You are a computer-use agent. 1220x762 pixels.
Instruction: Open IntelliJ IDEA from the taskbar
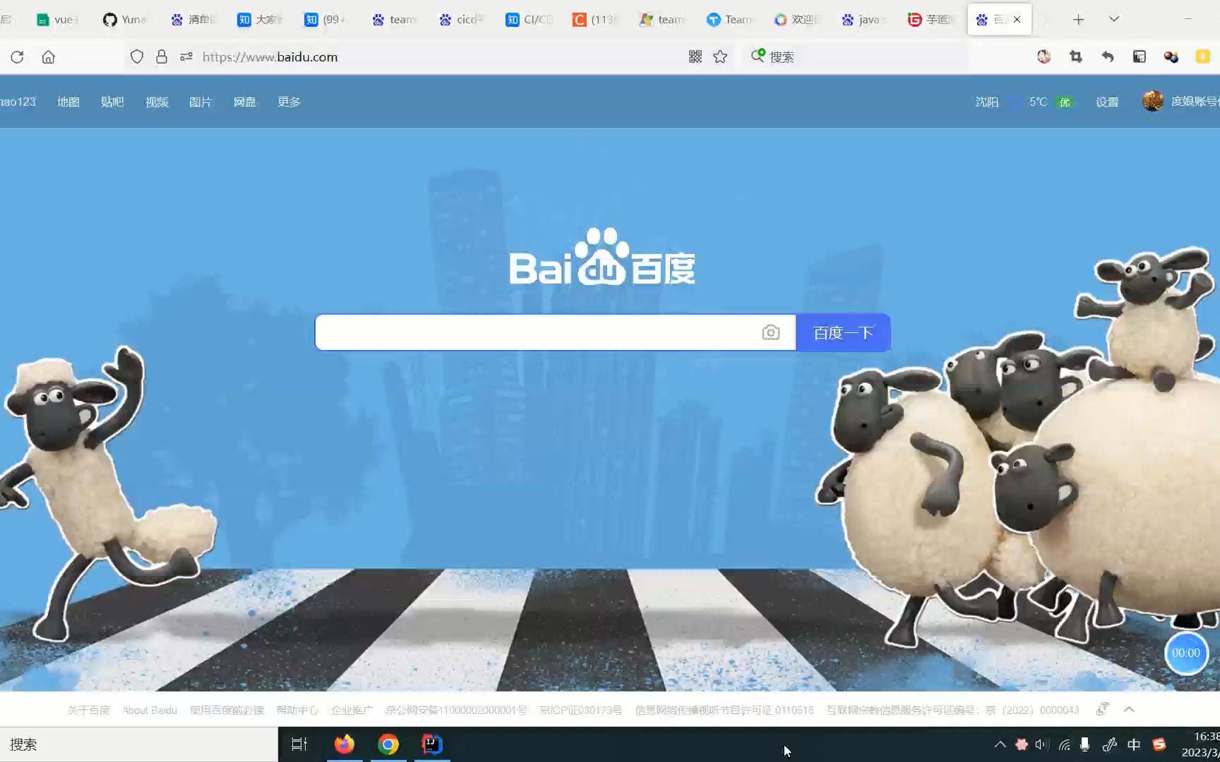click(x=432, y=744)
